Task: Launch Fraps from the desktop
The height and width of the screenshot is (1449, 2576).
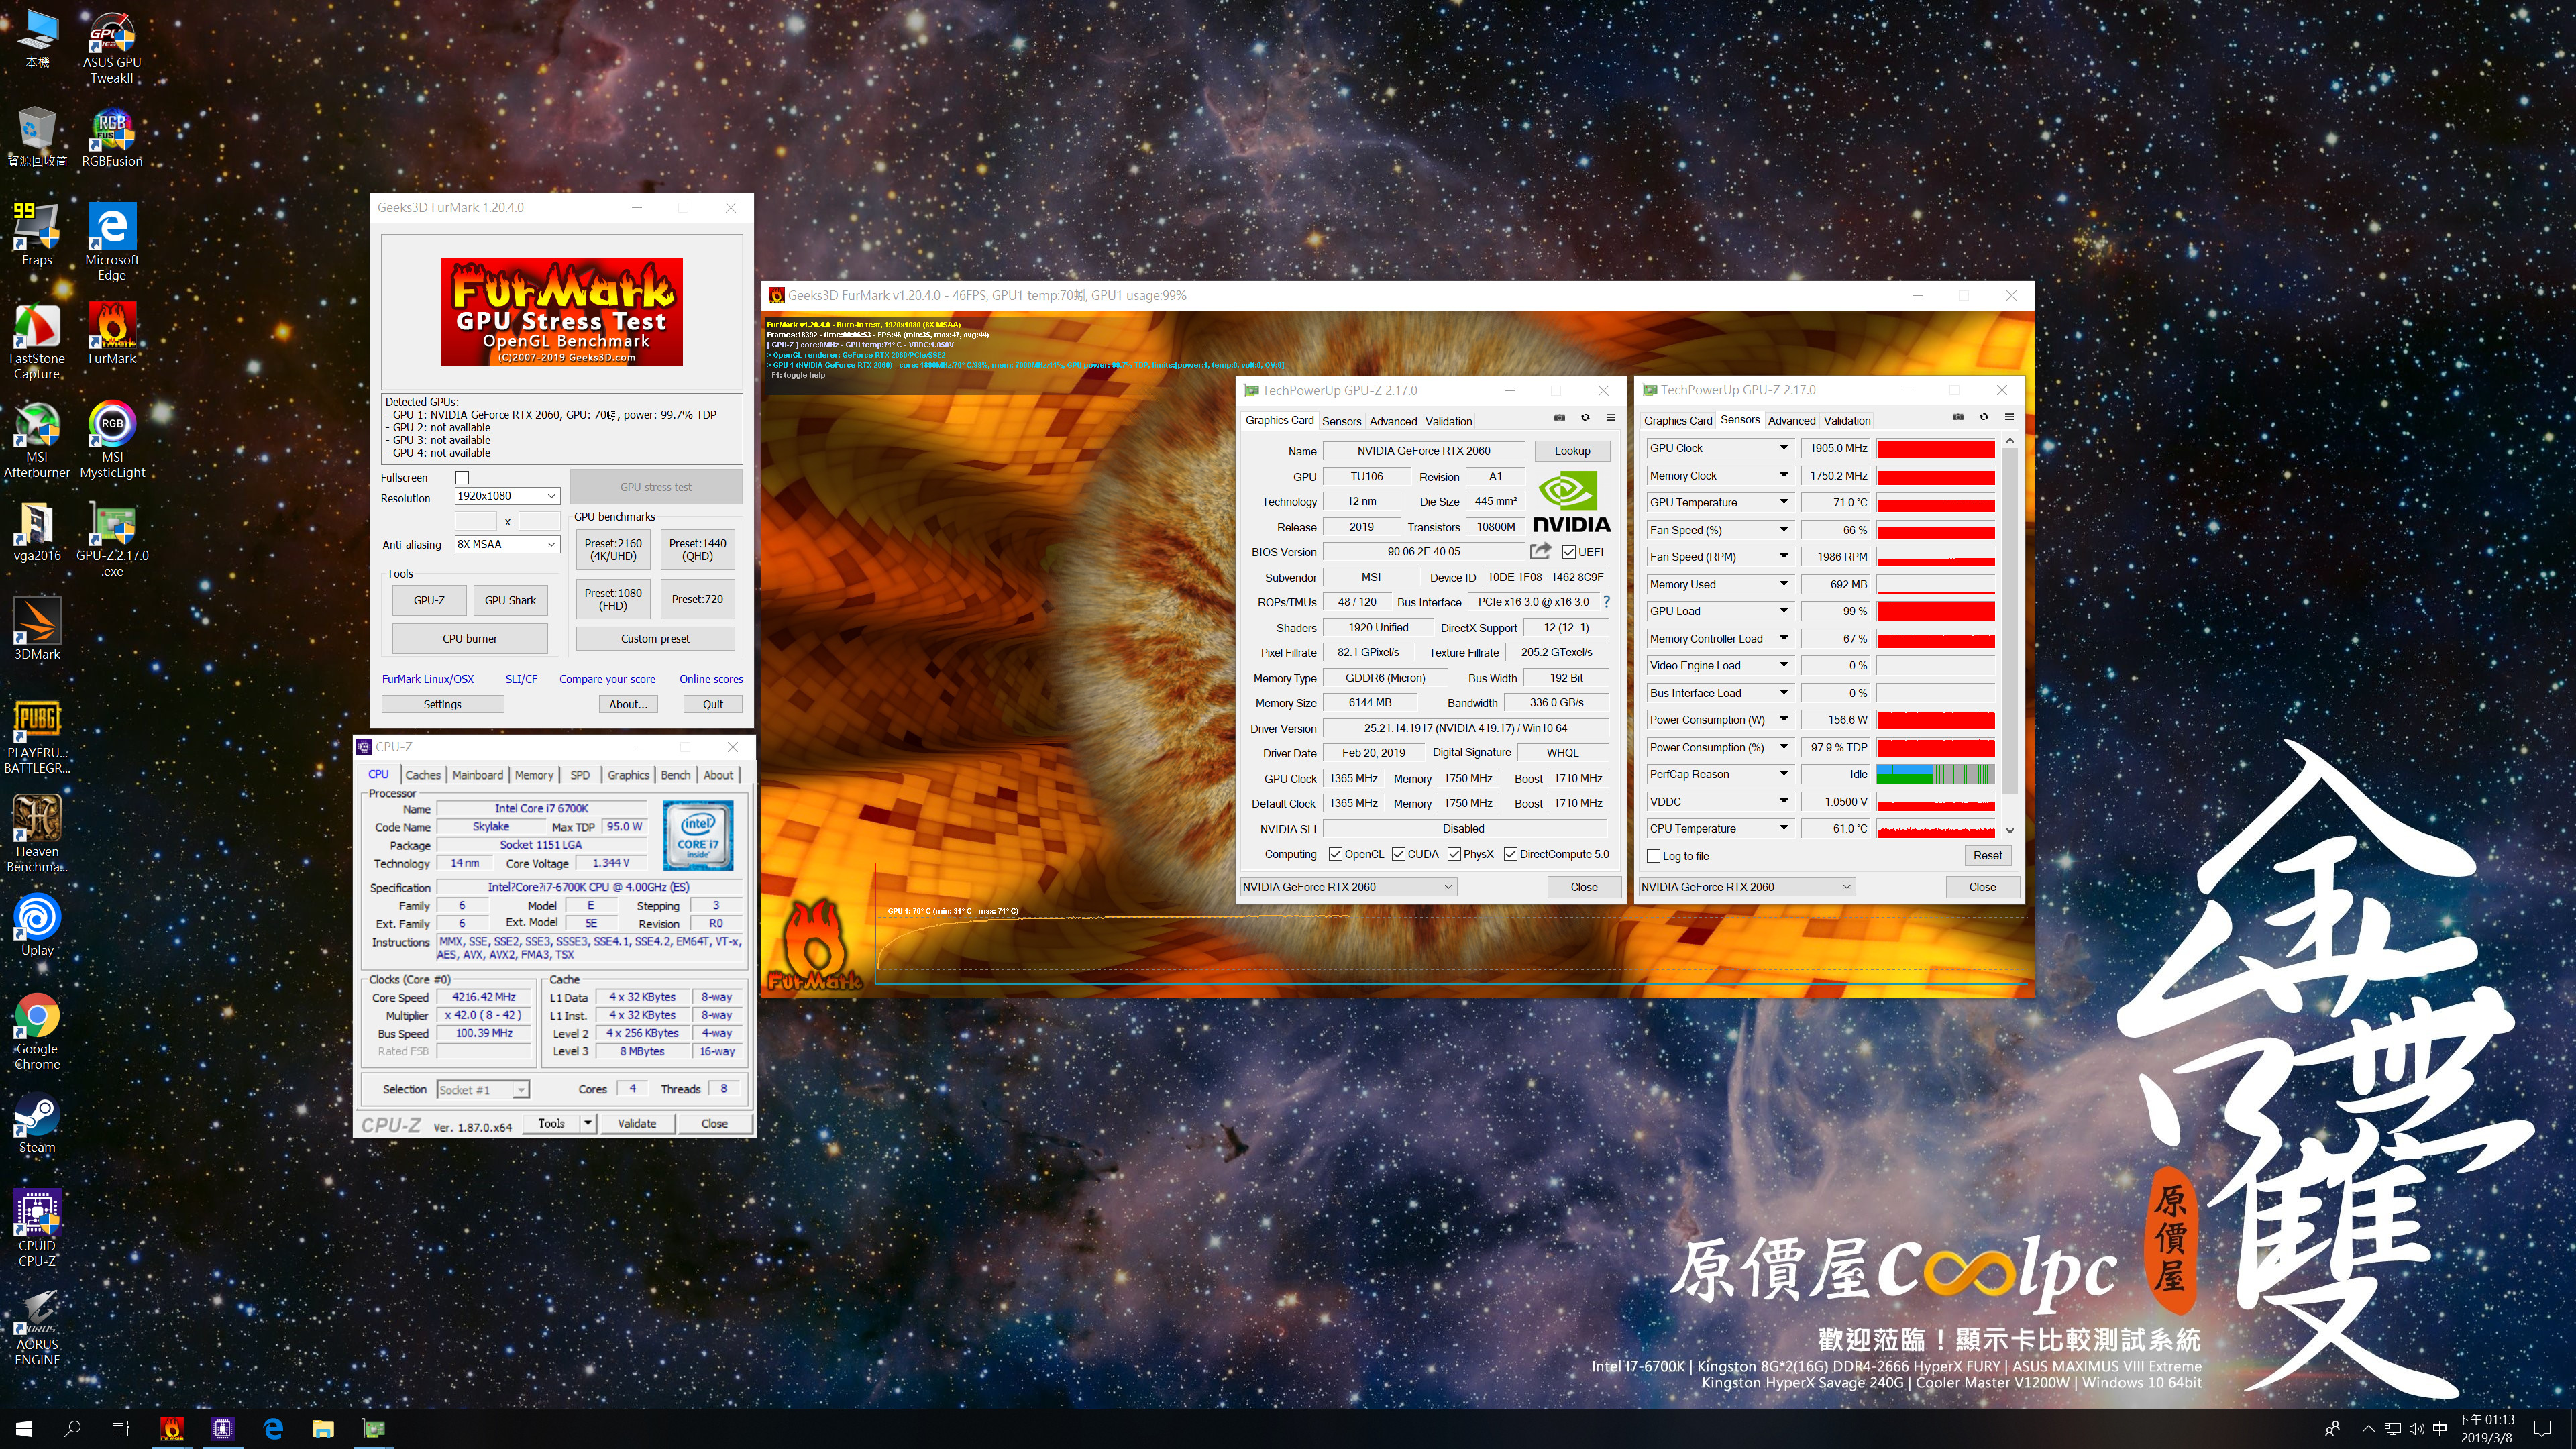Action: (x=37, y=235)
